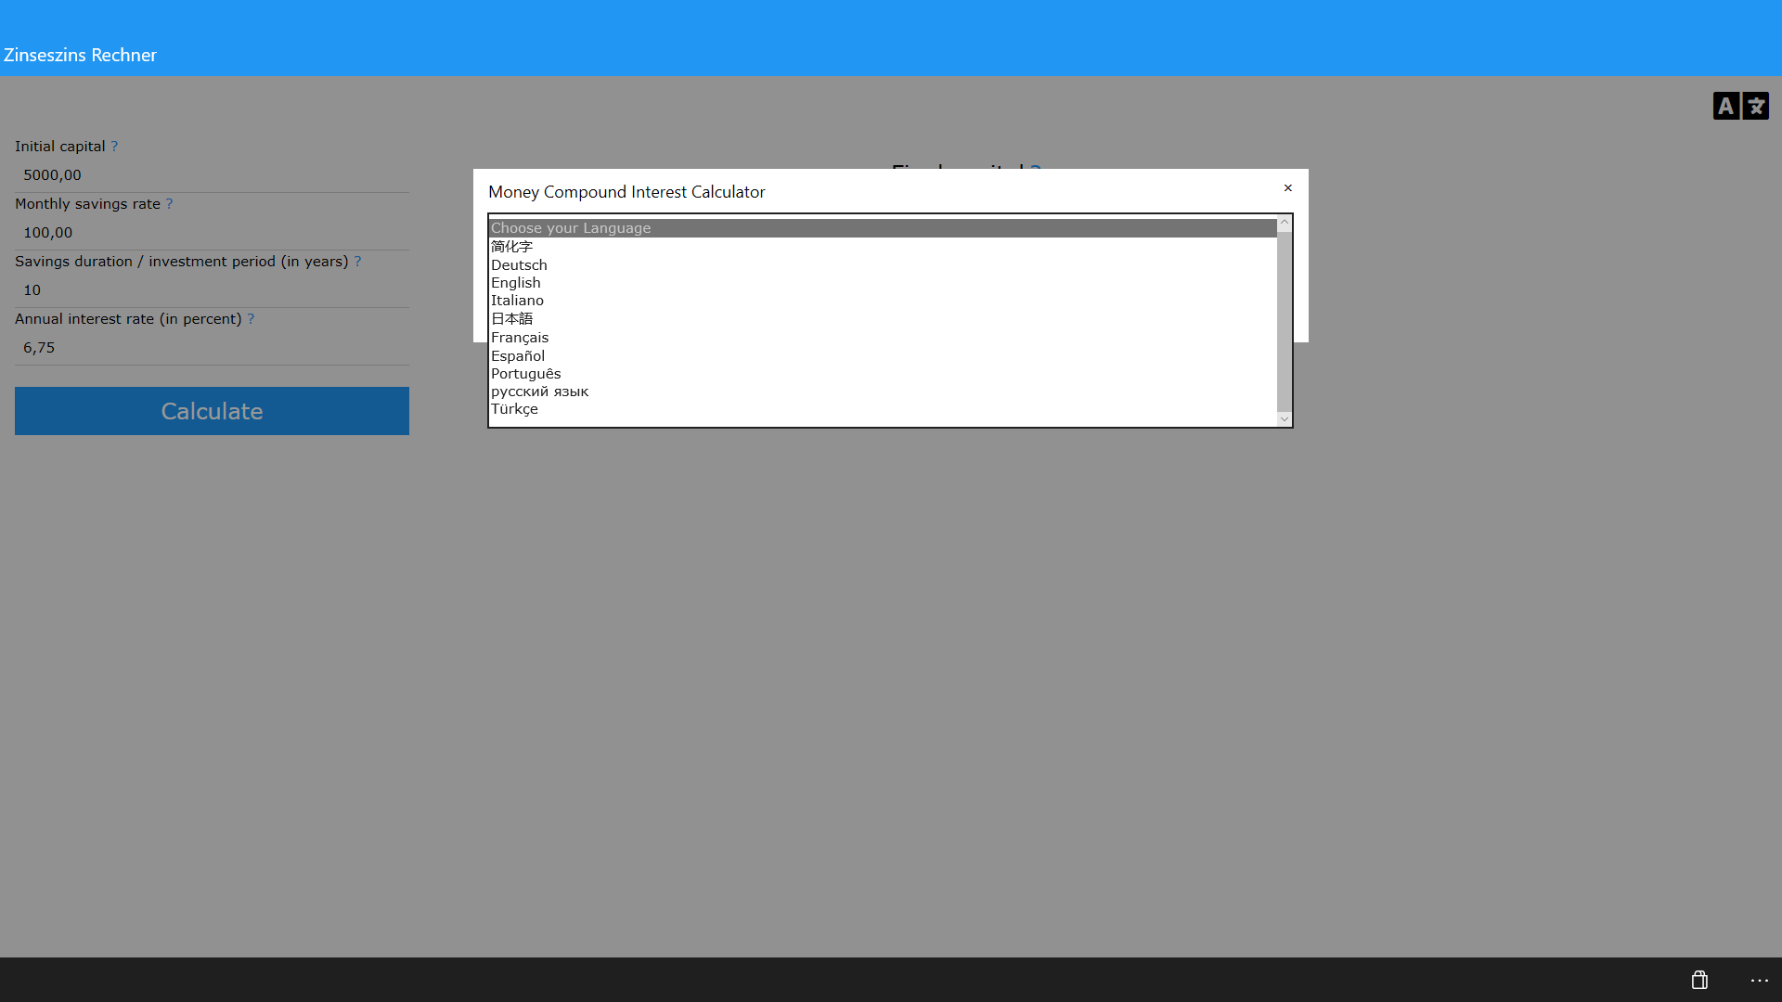Click the language translate icon

tap(1740, 106)
